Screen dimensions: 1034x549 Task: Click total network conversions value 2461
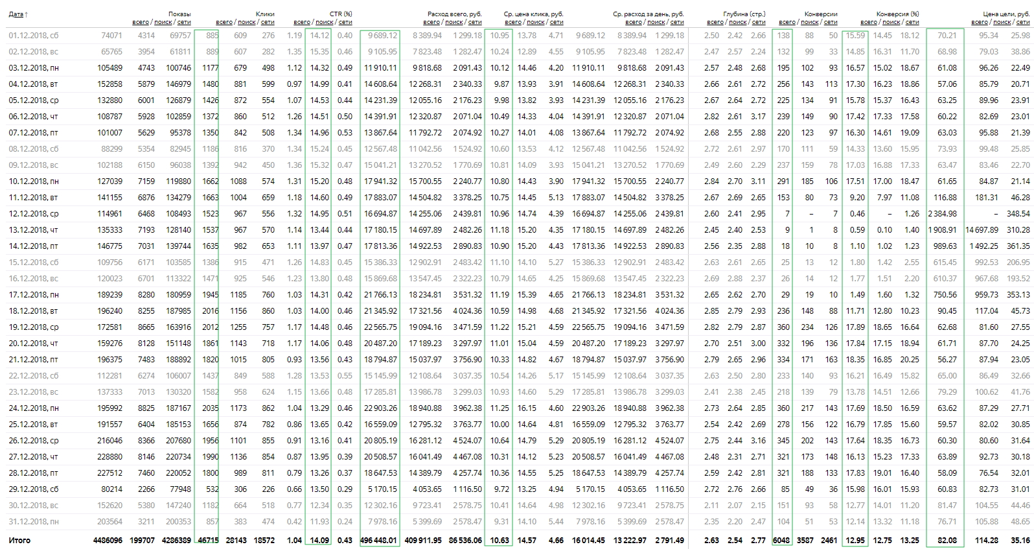tap(829, 540)
